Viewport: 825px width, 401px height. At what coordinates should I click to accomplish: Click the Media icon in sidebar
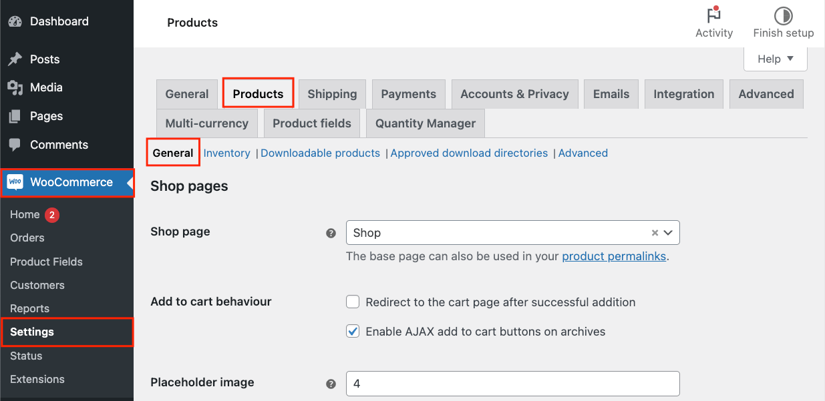(x=15, y=87)
